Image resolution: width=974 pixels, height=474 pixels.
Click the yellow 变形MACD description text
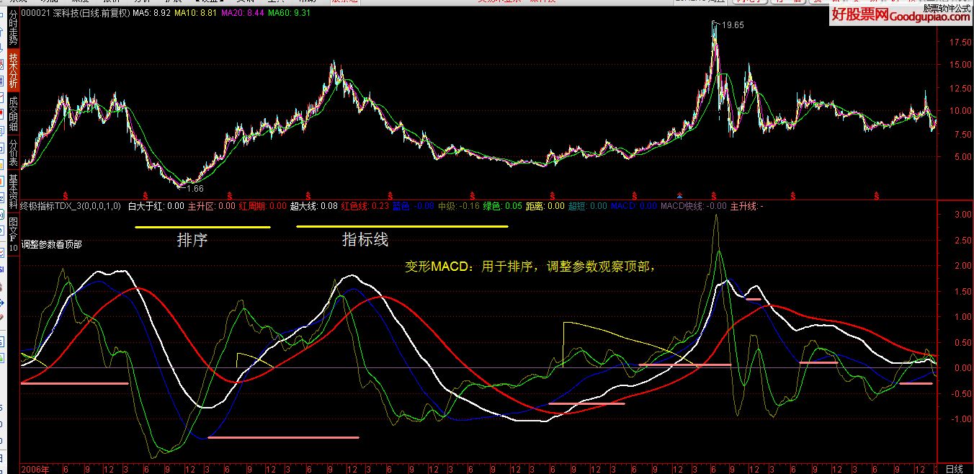(530, 267)
